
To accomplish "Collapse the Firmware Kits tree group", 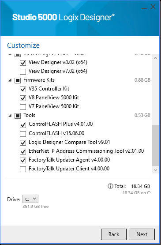I will 10,80.
